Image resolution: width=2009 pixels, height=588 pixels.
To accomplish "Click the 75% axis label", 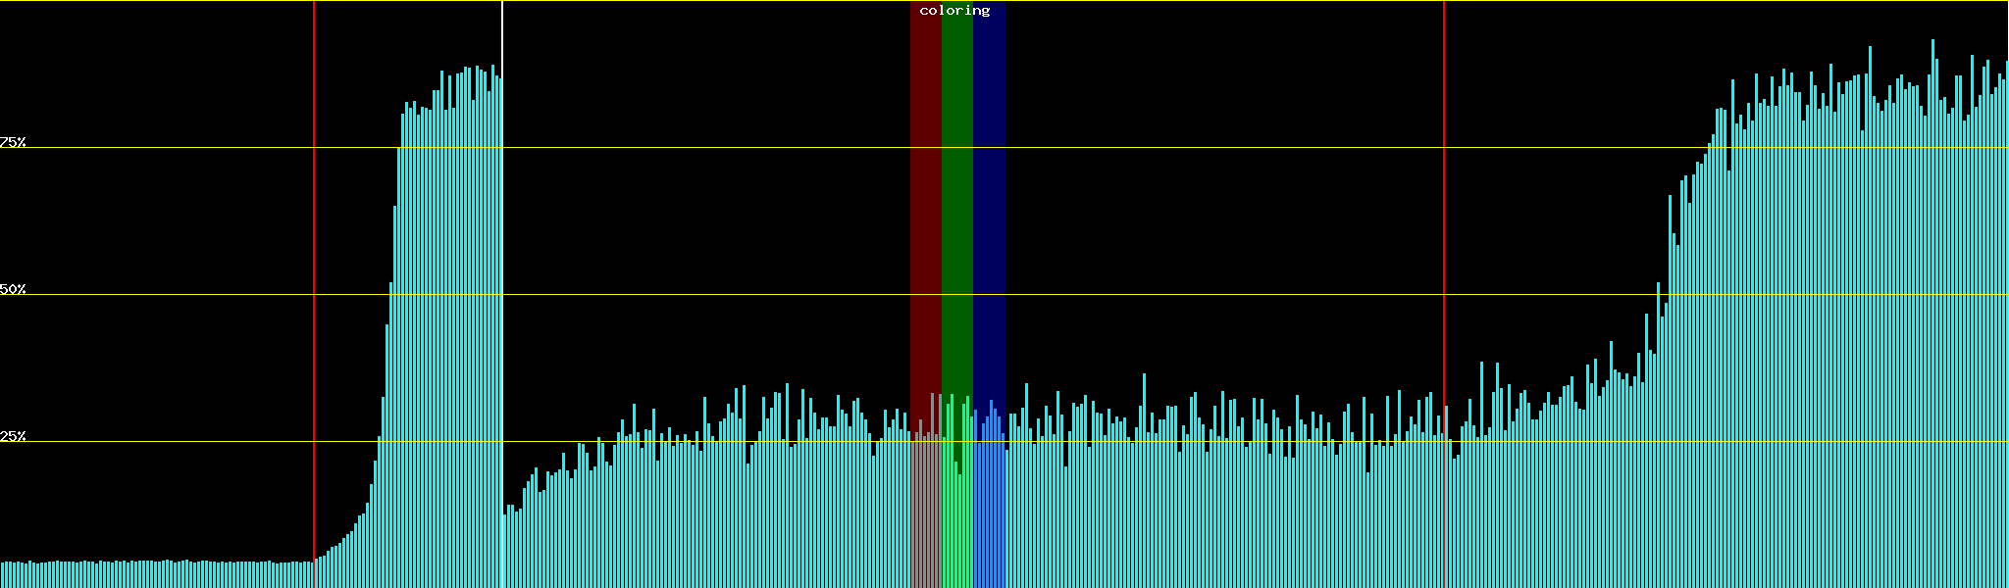I will click(13, 142).
